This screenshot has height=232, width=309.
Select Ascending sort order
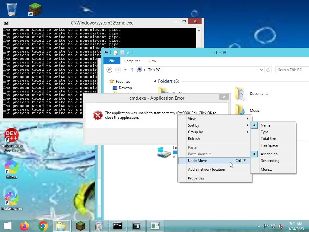(x=273, y=154)
